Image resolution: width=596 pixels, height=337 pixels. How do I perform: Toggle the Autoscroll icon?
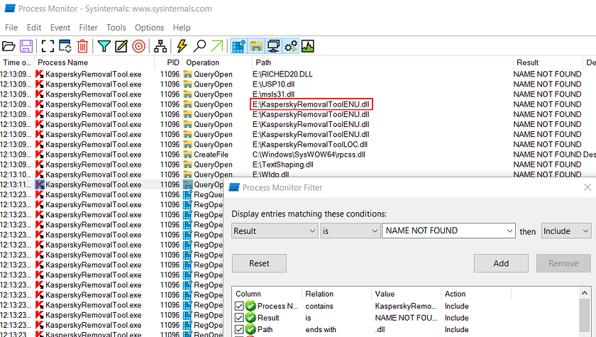click(x=65, y=46)
